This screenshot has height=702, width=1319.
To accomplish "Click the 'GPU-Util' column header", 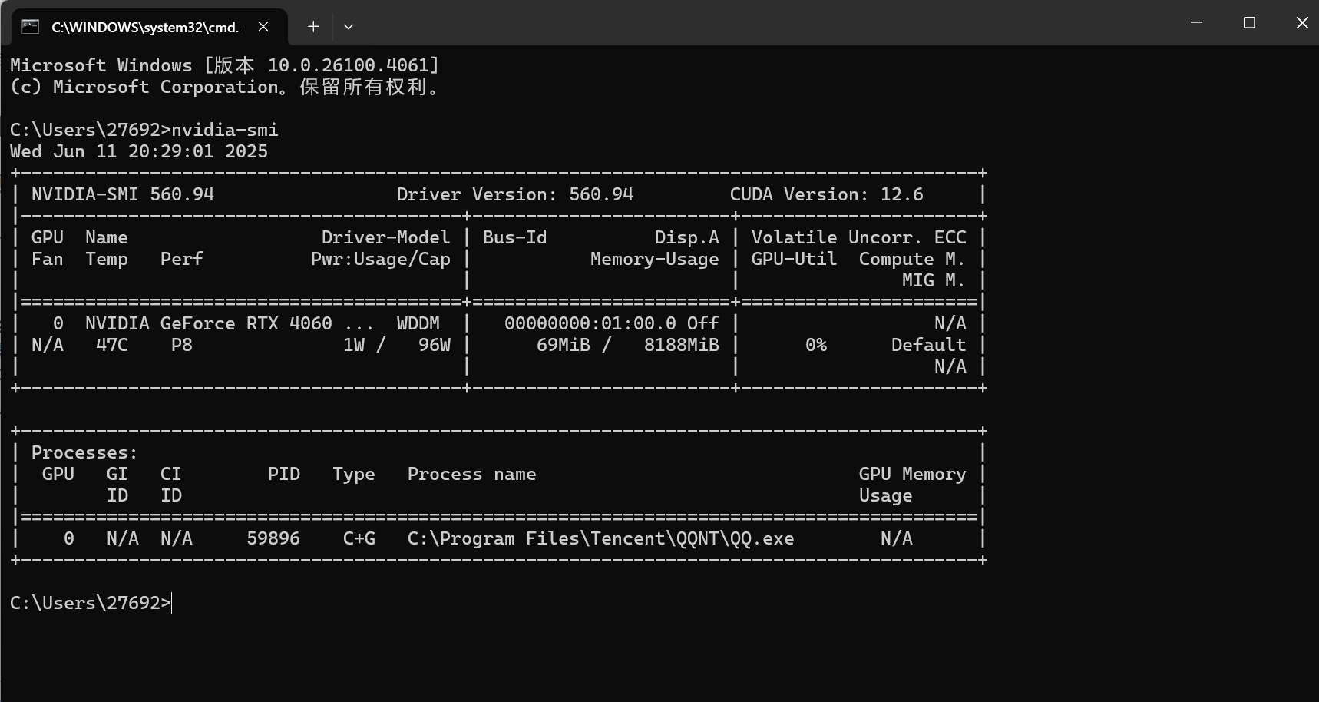I will tap(795, 259).
